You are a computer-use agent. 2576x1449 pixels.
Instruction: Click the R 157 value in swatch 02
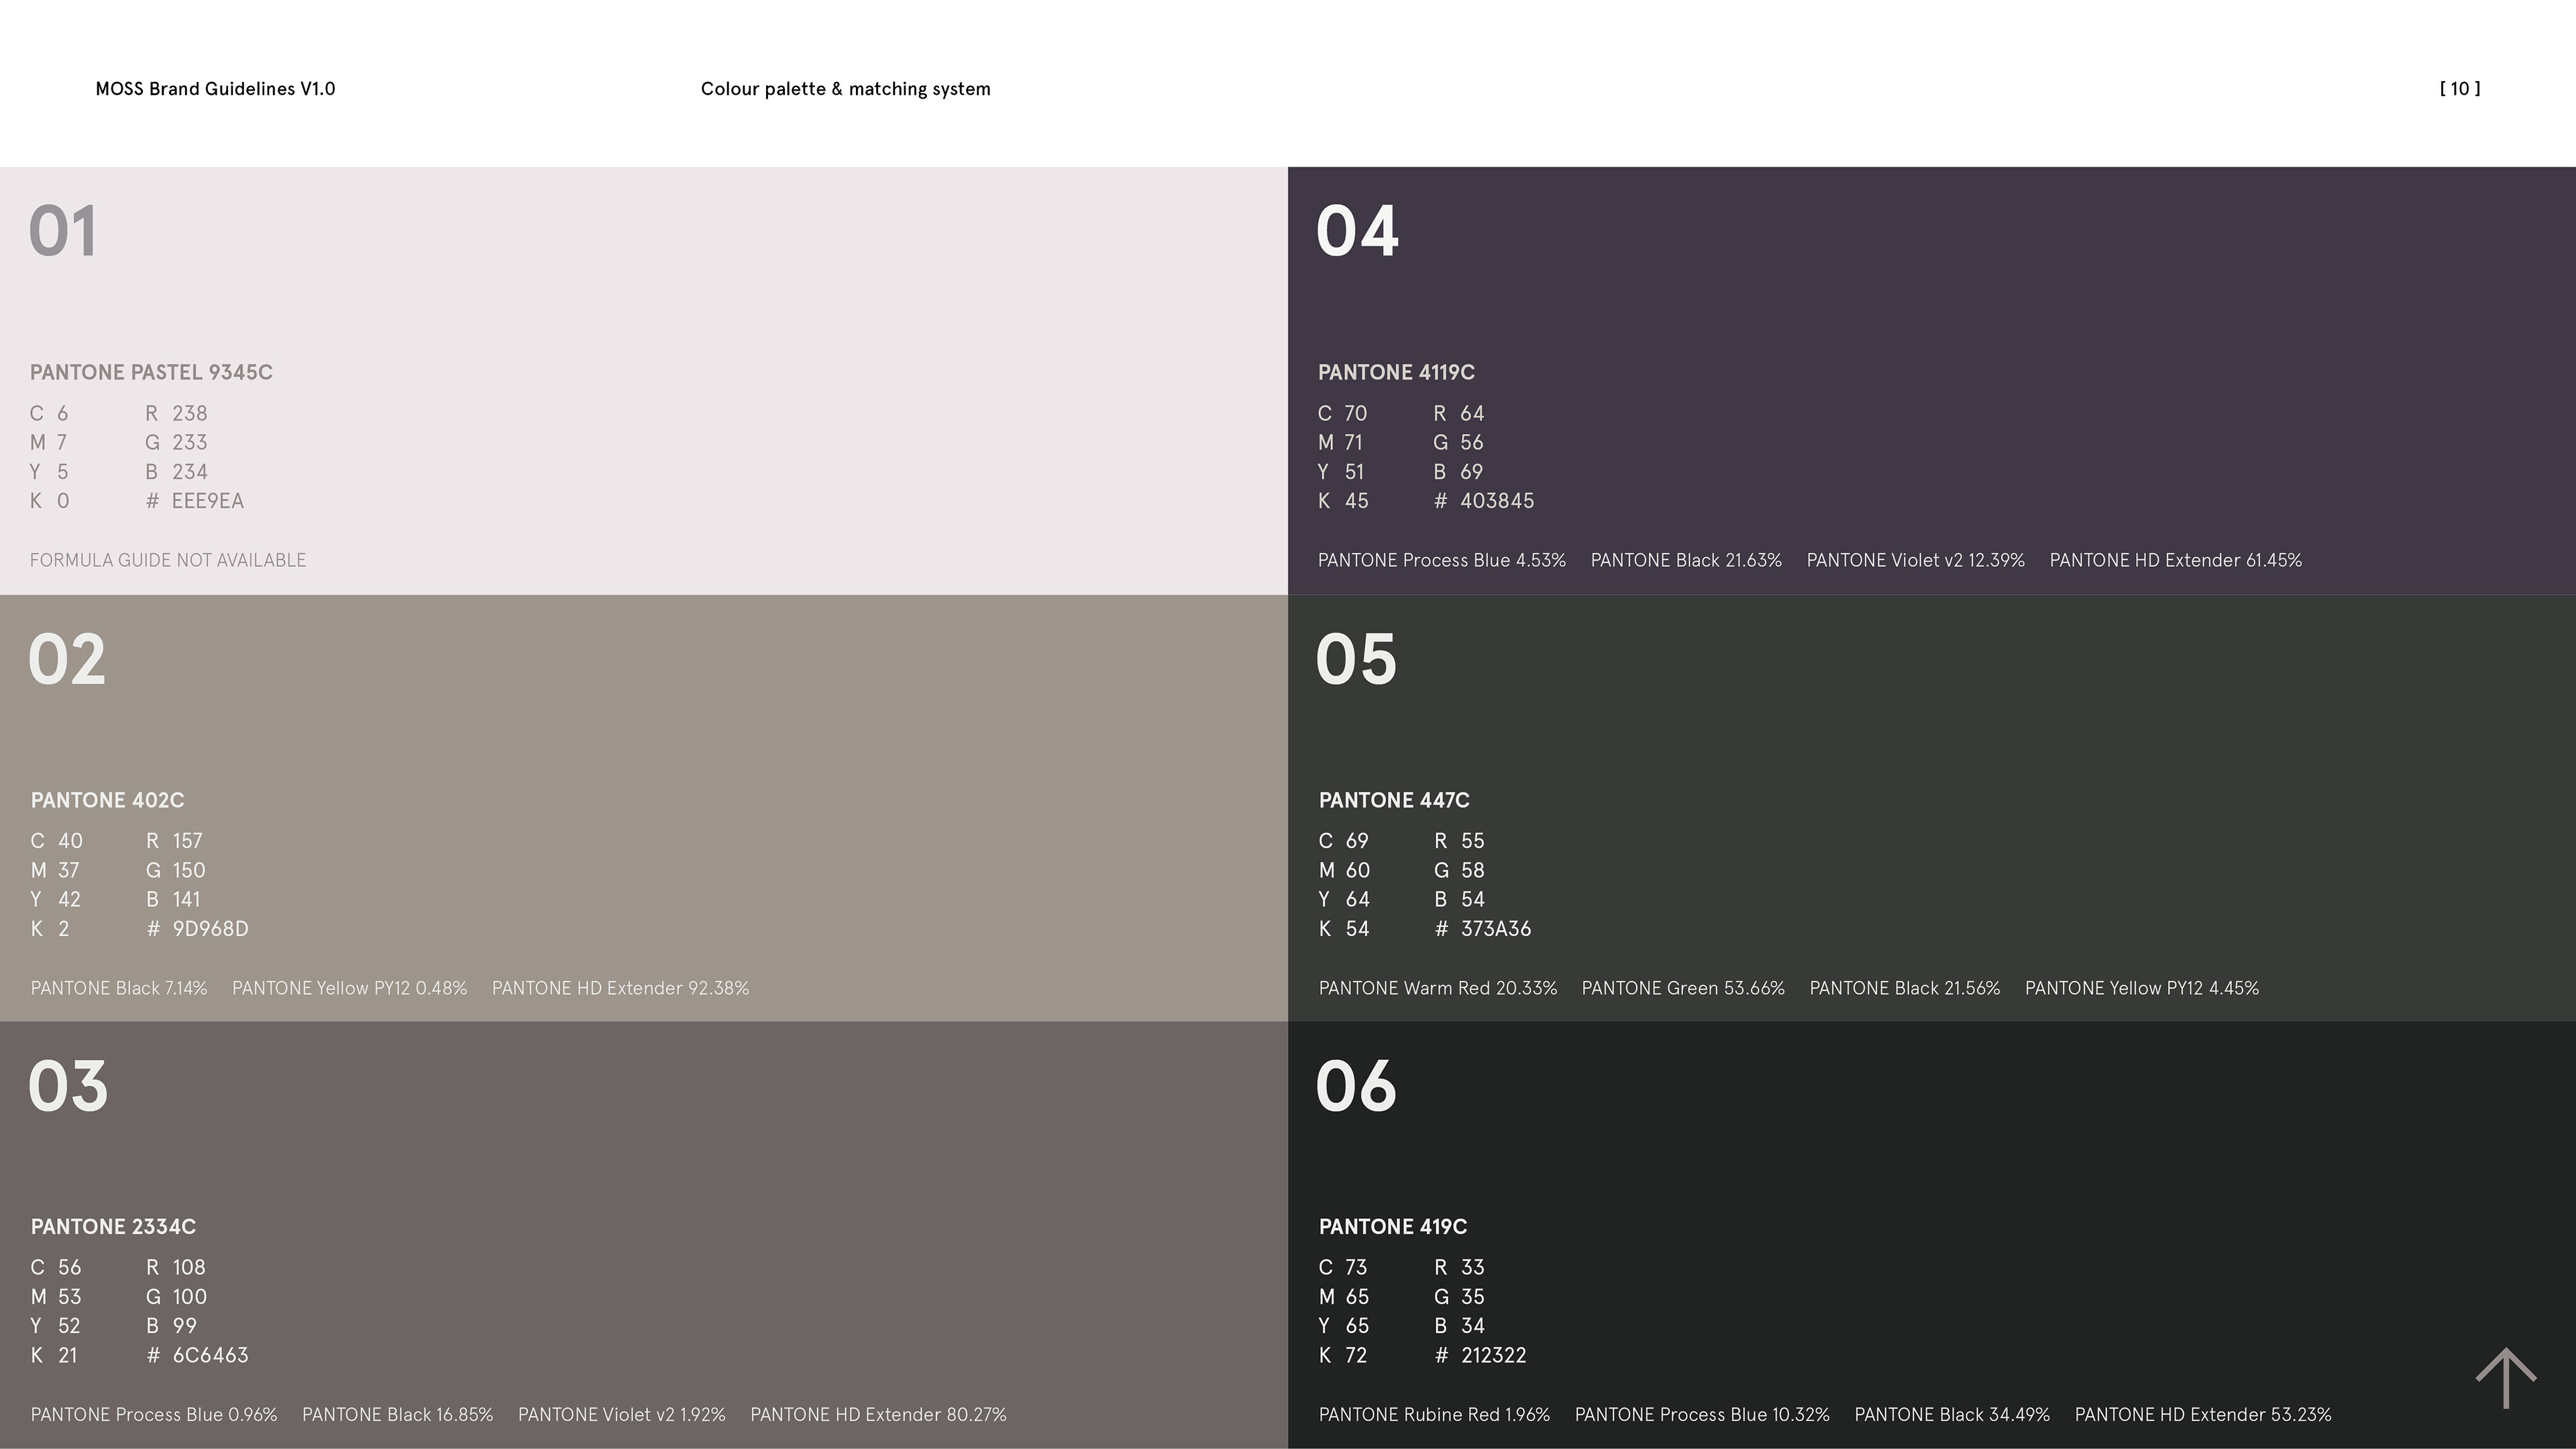174,842
